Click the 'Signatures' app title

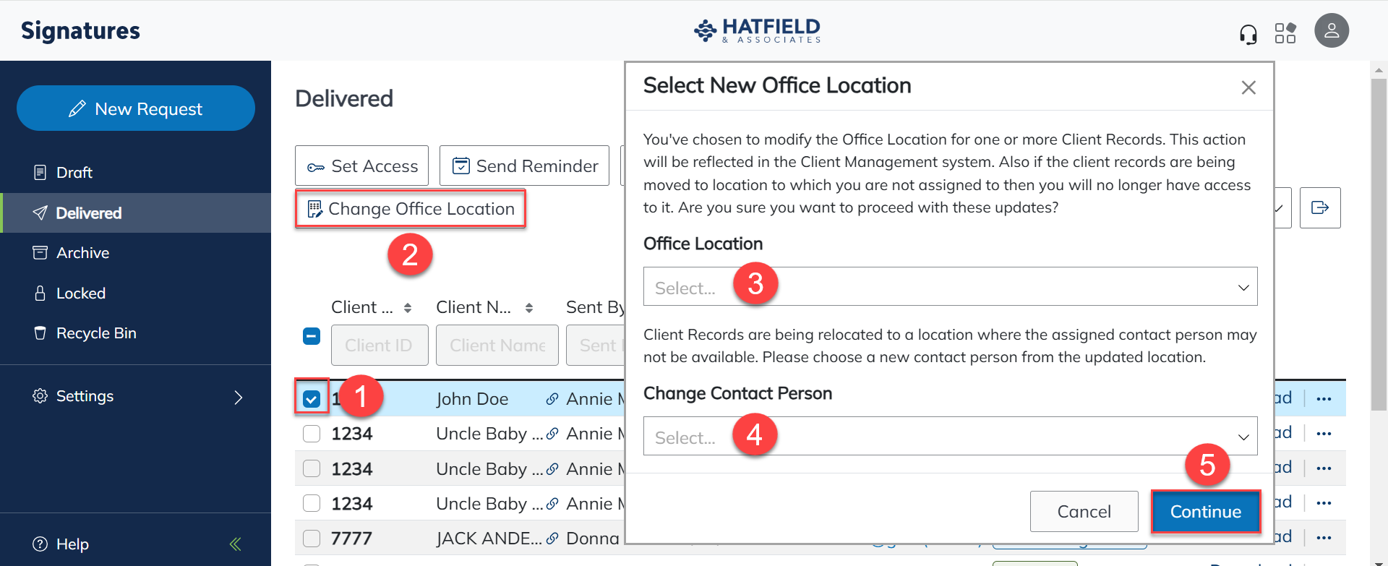(80, 30)
